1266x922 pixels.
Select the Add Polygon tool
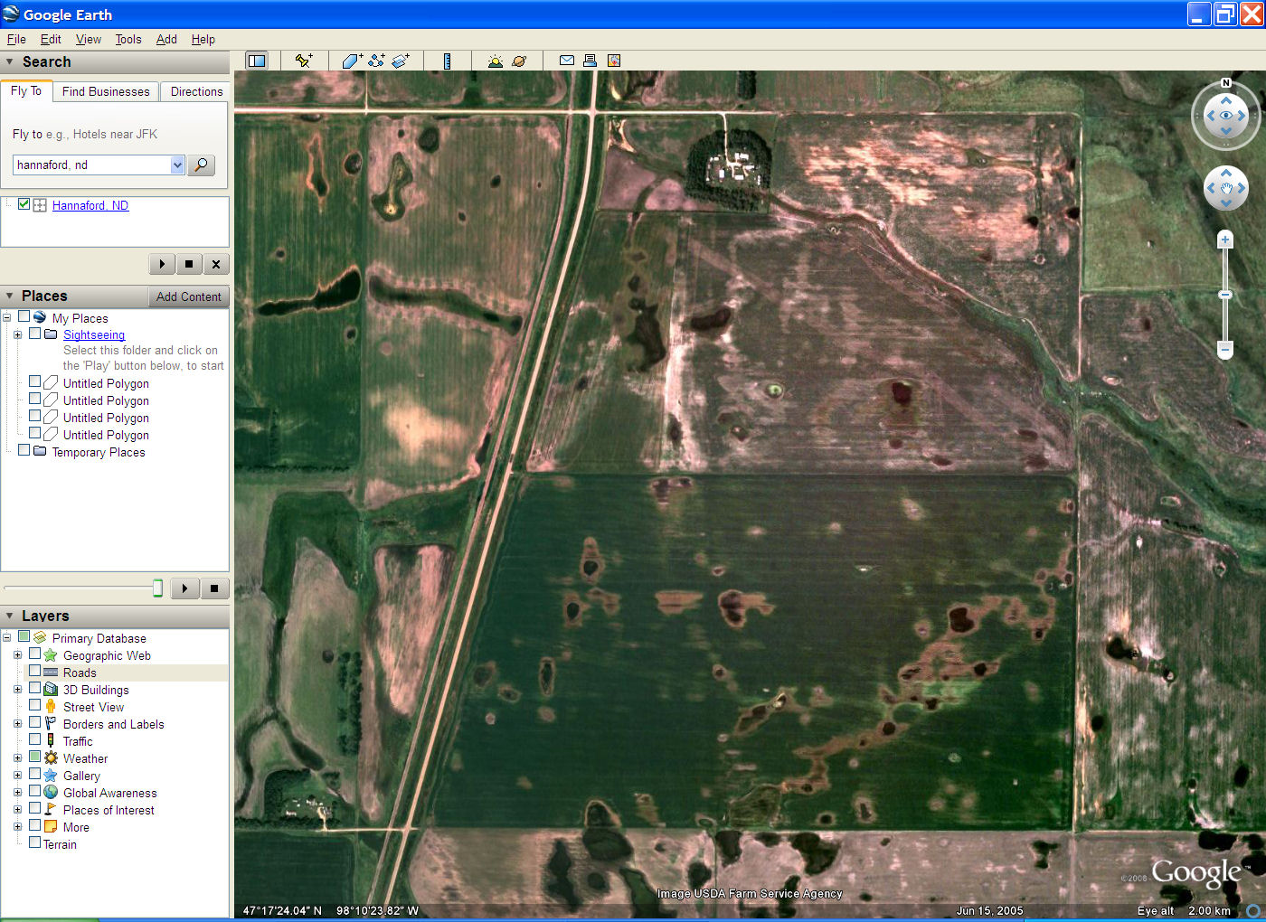(352, 61)
